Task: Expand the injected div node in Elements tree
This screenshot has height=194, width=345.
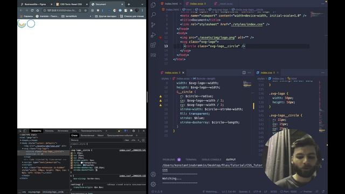Action: [23, 168]
